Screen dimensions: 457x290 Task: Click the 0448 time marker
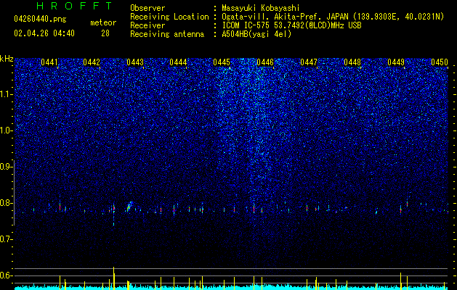352,62
